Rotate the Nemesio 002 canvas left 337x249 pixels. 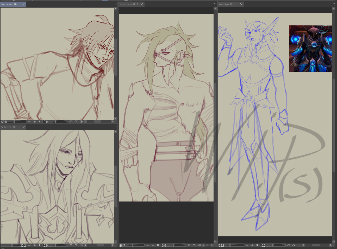pyautogui.click(x=71, y=122)
